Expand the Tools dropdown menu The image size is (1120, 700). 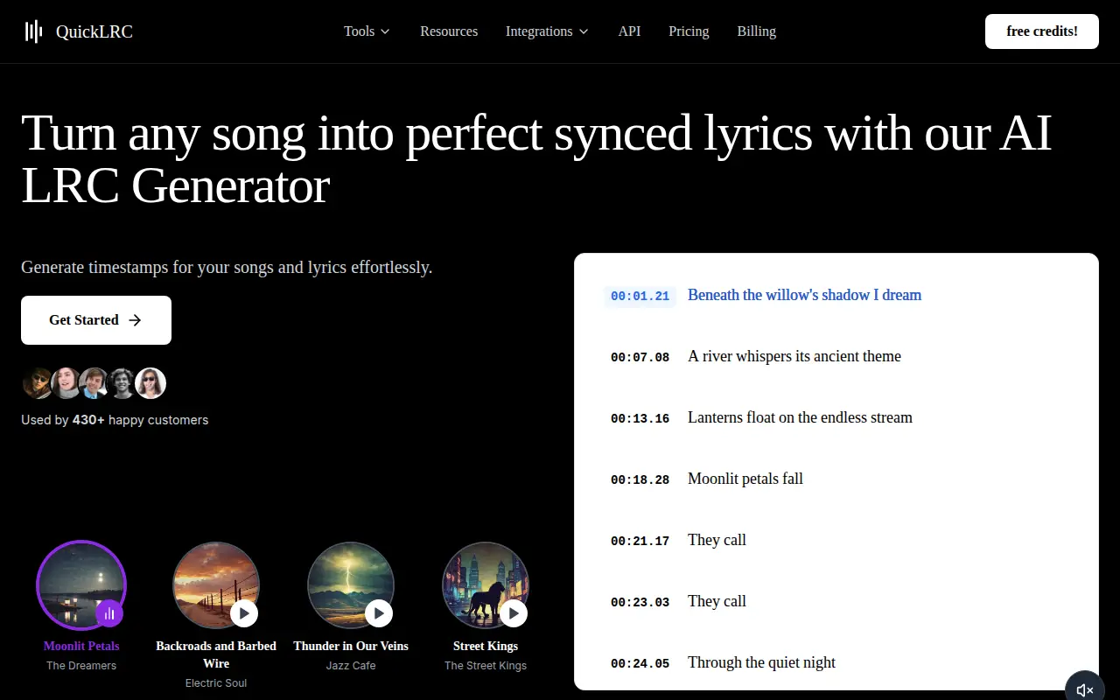[x=367, y=31]
